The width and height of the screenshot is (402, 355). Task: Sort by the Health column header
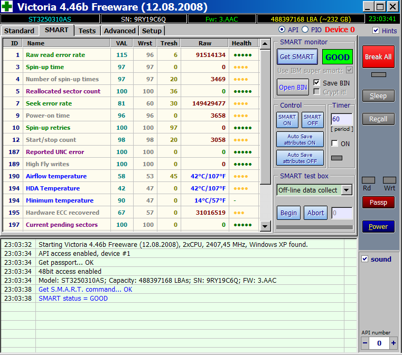click(x=241, y=43)
